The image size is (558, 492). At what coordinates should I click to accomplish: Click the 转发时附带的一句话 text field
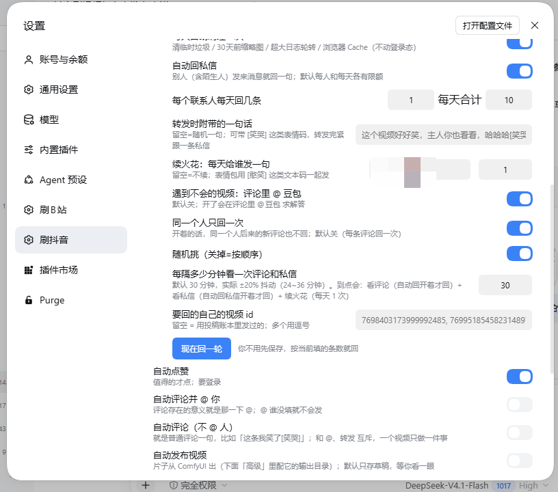pyautogui.click(x=443, y=135)
